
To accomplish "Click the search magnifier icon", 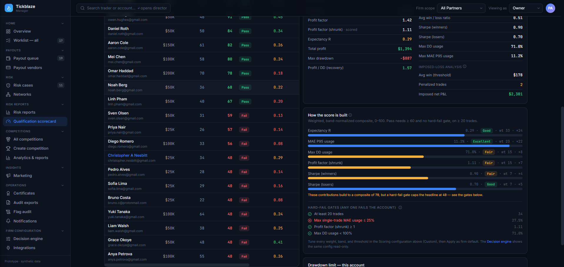I will pos(83,8).
